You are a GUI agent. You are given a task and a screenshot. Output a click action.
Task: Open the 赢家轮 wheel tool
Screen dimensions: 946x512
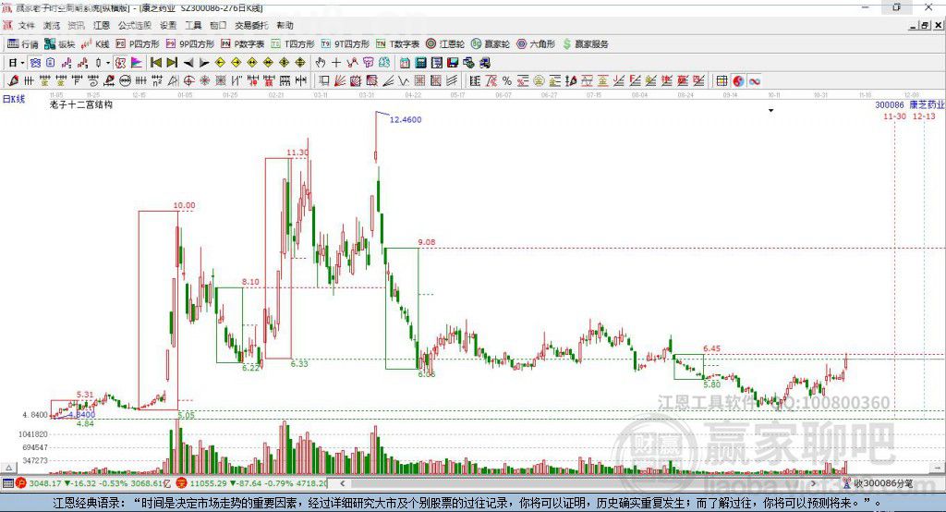490,44
